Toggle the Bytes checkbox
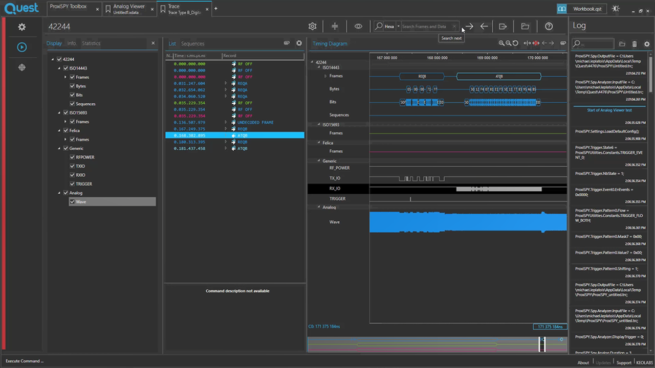 (72, 86)
